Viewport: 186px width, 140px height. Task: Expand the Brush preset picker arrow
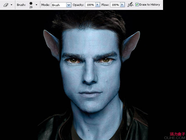point(36,5)
